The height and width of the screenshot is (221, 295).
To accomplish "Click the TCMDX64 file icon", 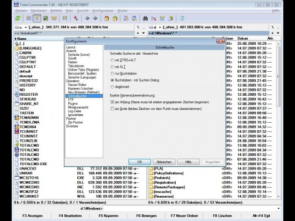I will pyautogui.click(x=17, y=126).
